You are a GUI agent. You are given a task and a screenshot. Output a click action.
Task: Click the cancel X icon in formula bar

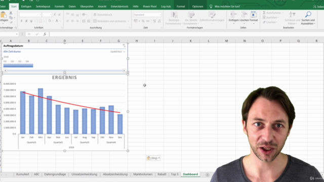29,34
